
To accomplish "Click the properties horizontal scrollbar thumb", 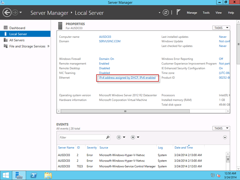I will [125, 111].
